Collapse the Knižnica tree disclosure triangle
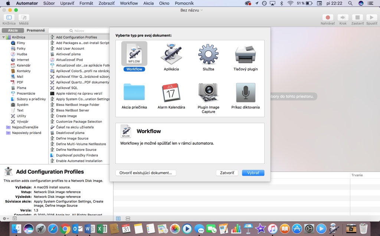The height and width of the screenshot is (236, 380). 4,37
